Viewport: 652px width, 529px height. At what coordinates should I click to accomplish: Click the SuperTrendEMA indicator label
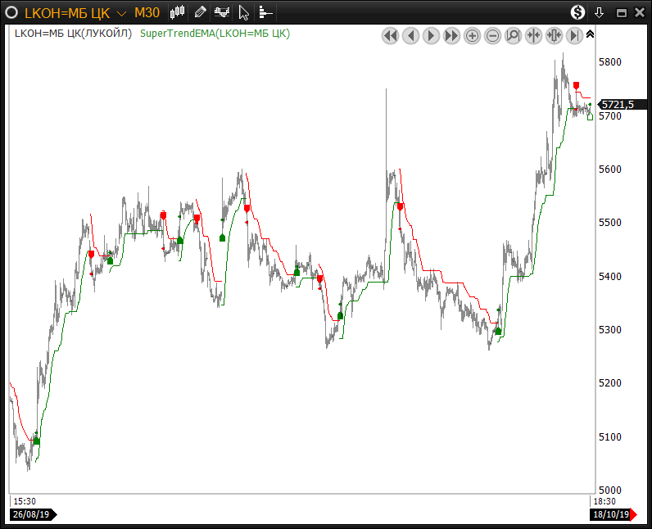point(215,34)
